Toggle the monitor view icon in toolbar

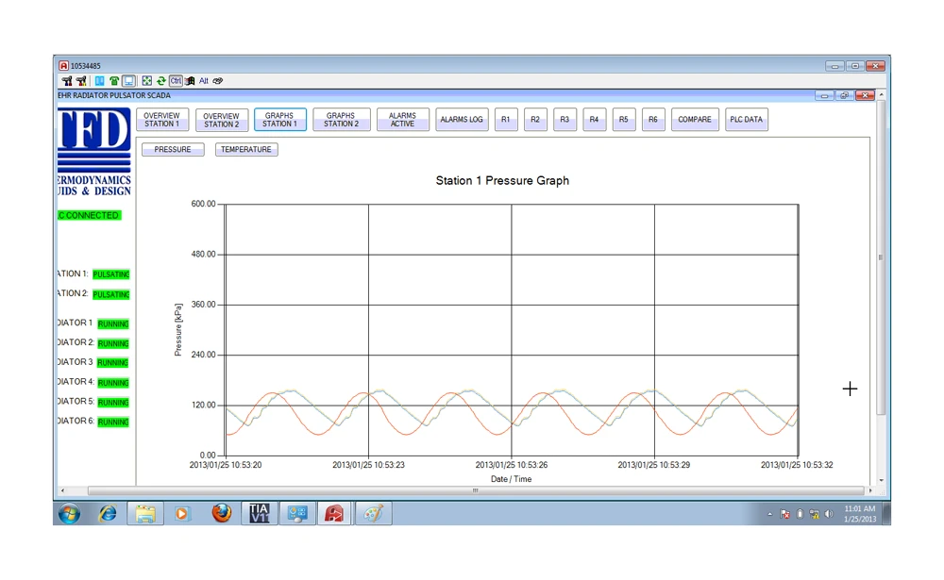coord(128,81)
